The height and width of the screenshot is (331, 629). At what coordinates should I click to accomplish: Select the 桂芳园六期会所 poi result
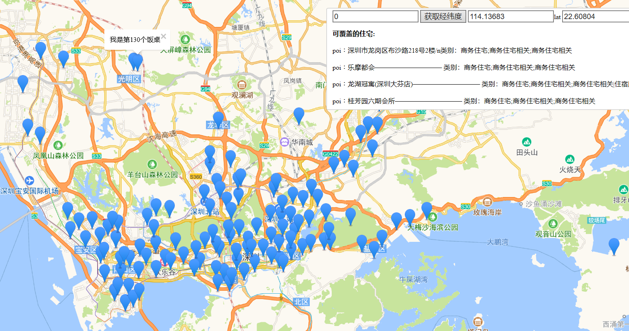click(x=371, y=101)
